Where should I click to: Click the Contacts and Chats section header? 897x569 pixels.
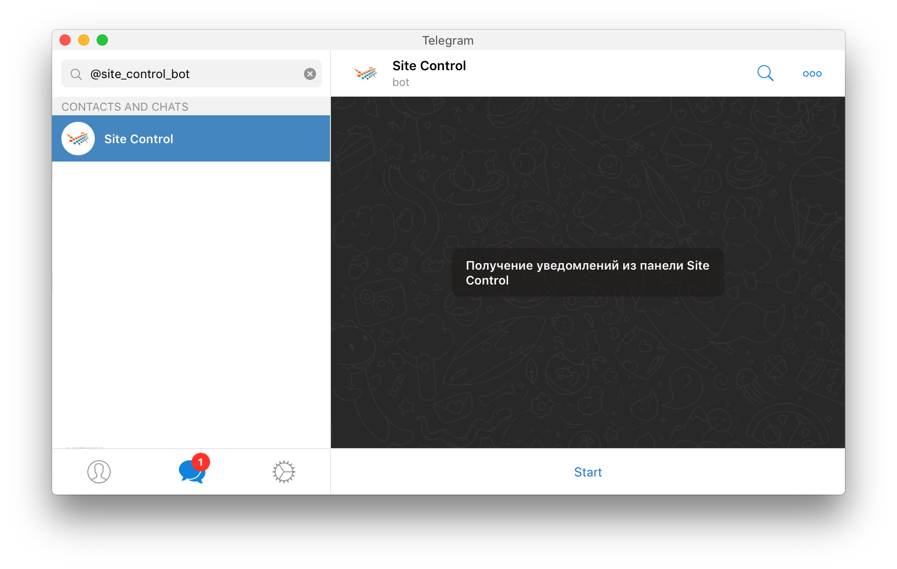[125, 107]
